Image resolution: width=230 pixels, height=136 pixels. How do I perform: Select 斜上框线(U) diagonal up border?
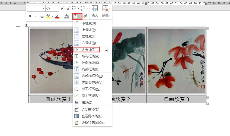click(92, 96)
